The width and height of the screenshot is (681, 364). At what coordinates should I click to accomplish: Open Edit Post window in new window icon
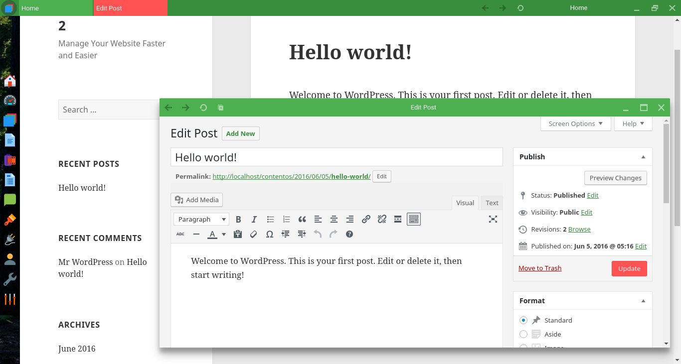(x=220, y=108)
